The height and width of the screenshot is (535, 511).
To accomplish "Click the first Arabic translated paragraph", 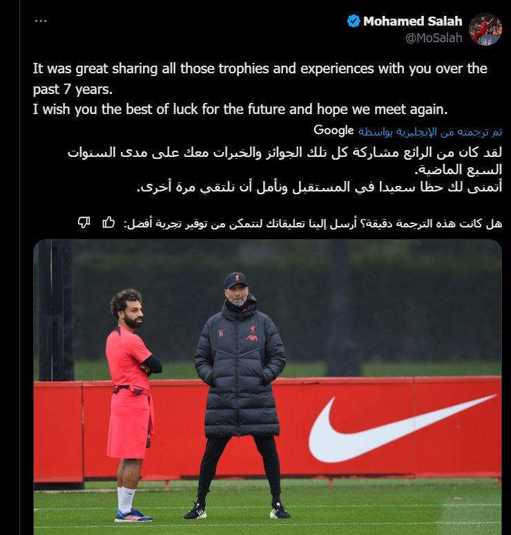I will (x=285, y=160).
